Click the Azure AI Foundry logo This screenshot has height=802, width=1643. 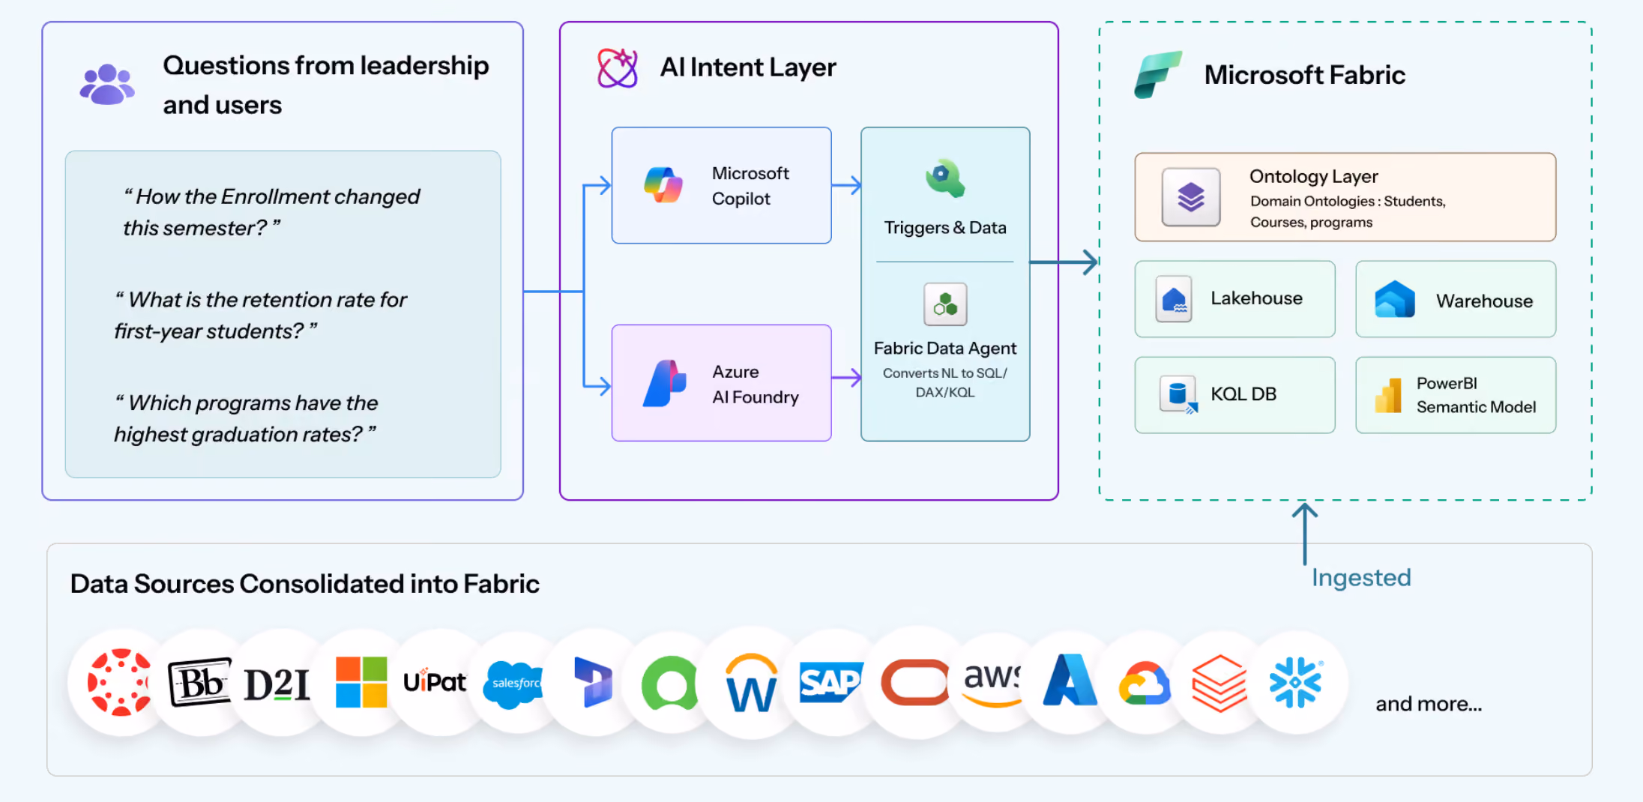coord(664,384)
